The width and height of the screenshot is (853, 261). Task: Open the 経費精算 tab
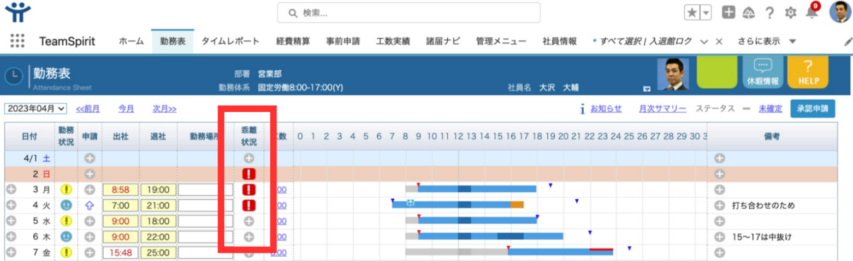click(293, 41)
